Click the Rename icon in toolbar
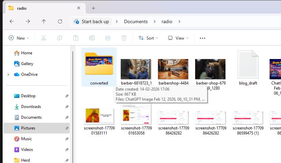Image resolution: width=281 pixels, height=163 pixels. click(x=92, y=38)
